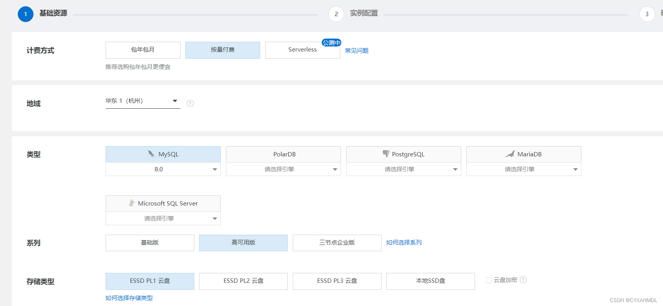Select 按量付费 billing method
The height and width of the screenshot is (306, 663).
[x=223, y=50]
